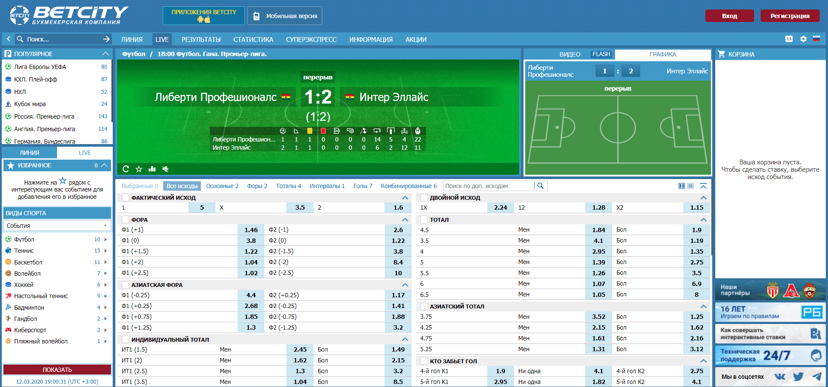Click the whistle fouls icon in stats
The width and height of the screenshot is (828, 387).
pos(350,131)
